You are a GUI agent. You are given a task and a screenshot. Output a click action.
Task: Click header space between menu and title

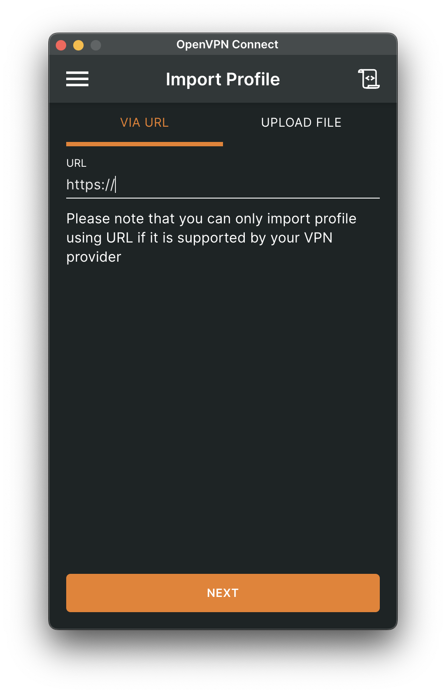pyautogui.click(x=127, y=79)
